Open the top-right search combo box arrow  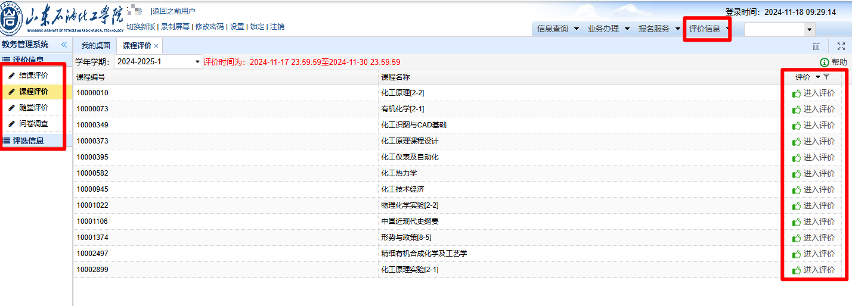click(809, 29)
